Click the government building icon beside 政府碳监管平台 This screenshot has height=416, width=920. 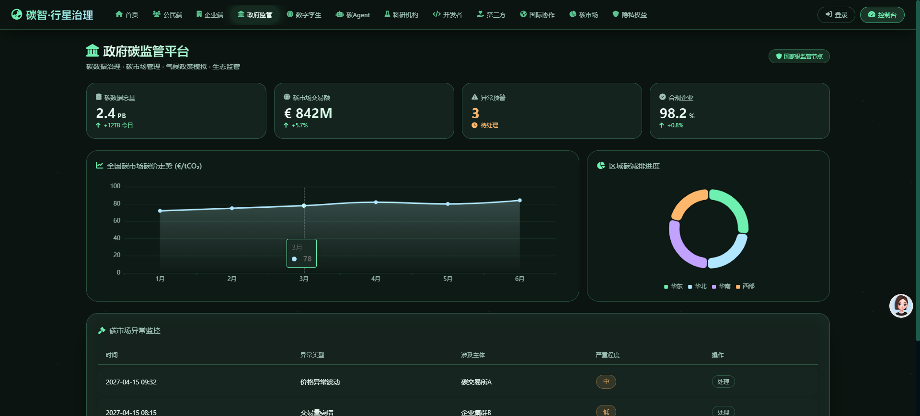click(92, 50)
